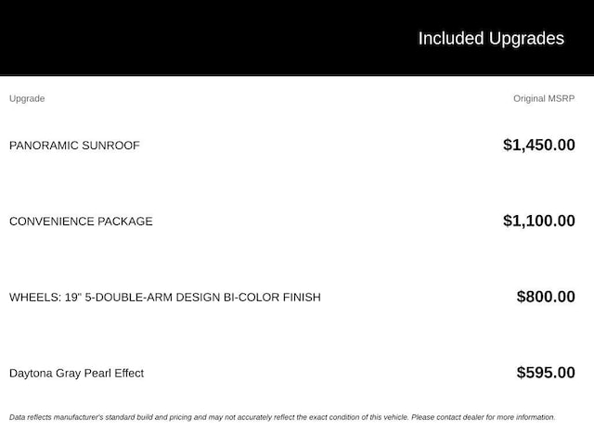This screenshot has width=594, height=445.
Task: Click the black header banner
Action: pyautogui.click(x=297, y=38)
